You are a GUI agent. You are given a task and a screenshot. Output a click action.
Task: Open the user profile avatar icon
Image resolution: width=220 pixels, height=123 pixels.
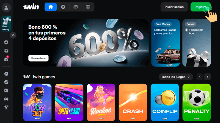click(x=6, y=8)
